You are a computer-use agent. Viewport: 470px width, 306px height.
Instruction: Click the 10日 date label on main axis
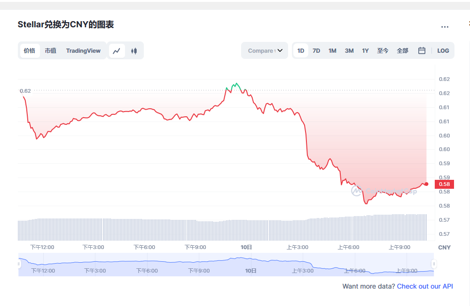click(246, 247)
